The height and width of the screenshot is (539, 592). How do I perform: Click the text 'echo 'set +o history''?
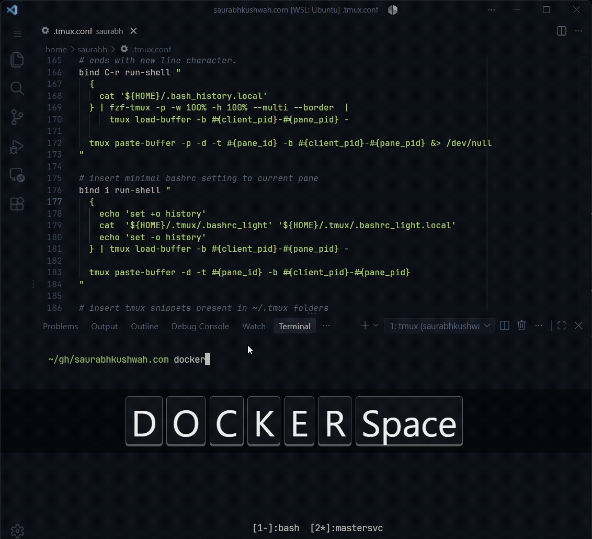coord(153,214)
